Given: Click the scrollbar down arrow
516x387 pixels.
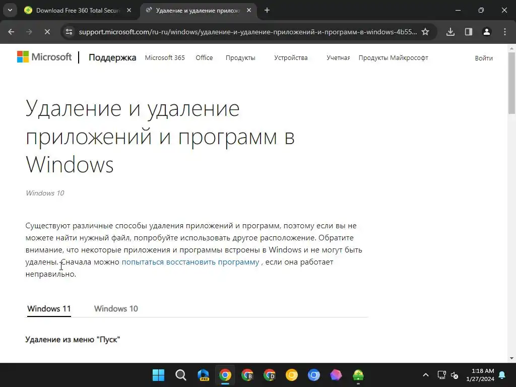Looking at the screenshot, I should (x=512, y=358).
